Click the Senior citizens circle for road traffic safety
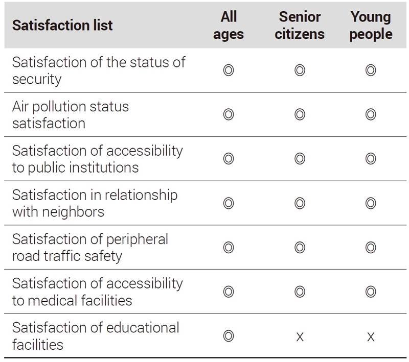 [300, 248]
